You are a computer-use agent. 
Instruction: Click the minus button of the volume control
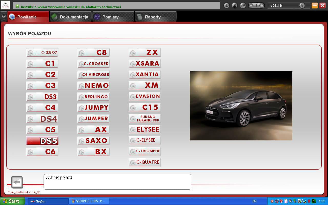point(251,5)
